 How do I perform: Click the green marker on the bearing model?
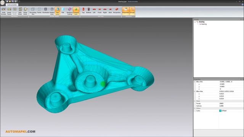[103, 84]
